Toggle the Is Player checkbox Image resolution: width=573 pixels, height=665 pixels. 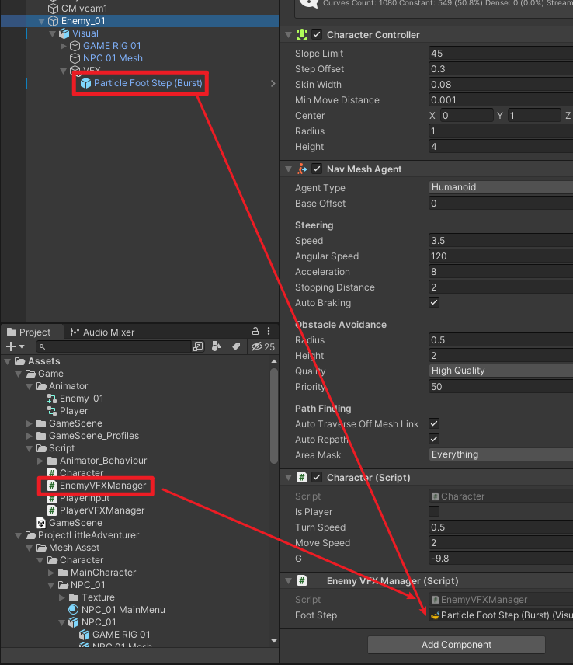434,512
